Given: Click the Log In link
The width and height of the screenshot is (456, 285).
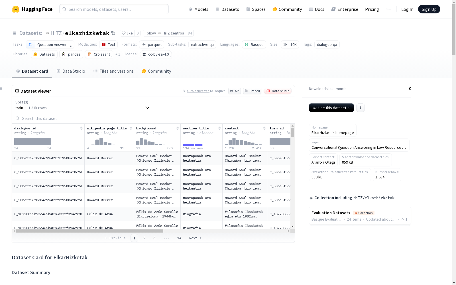Looking at the screenshot, I should (x=407, y=9).
